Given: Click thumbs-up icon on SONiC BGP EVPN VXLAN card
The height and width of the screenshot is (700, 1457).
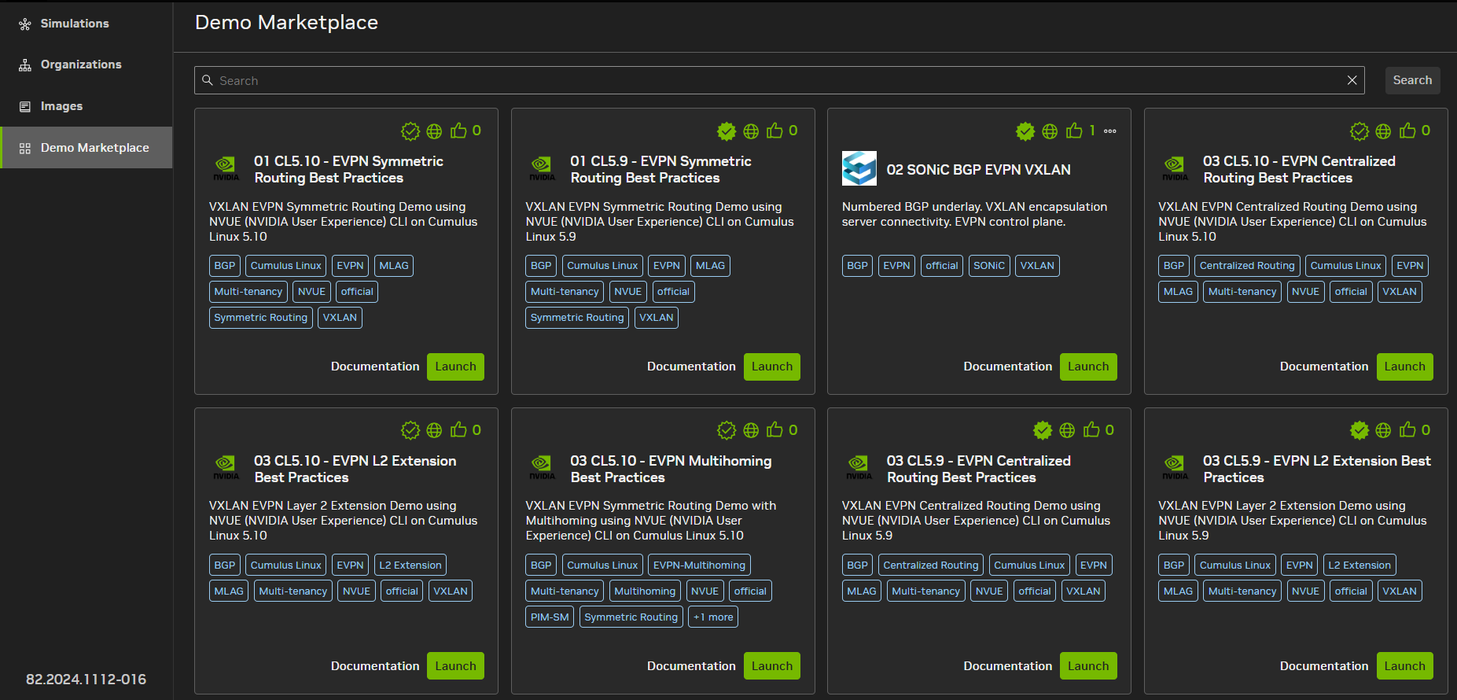Looking at the screenshot, I should 1074,131.
